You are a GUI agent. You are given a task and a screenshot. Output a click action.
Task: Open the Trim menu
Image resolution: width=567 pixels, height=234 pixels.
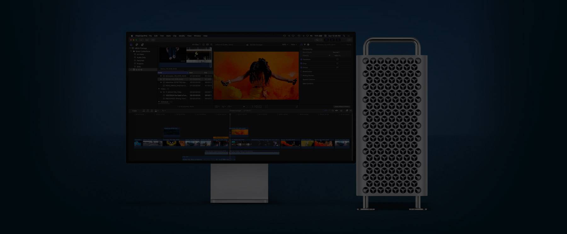click(x=162, y=36)
